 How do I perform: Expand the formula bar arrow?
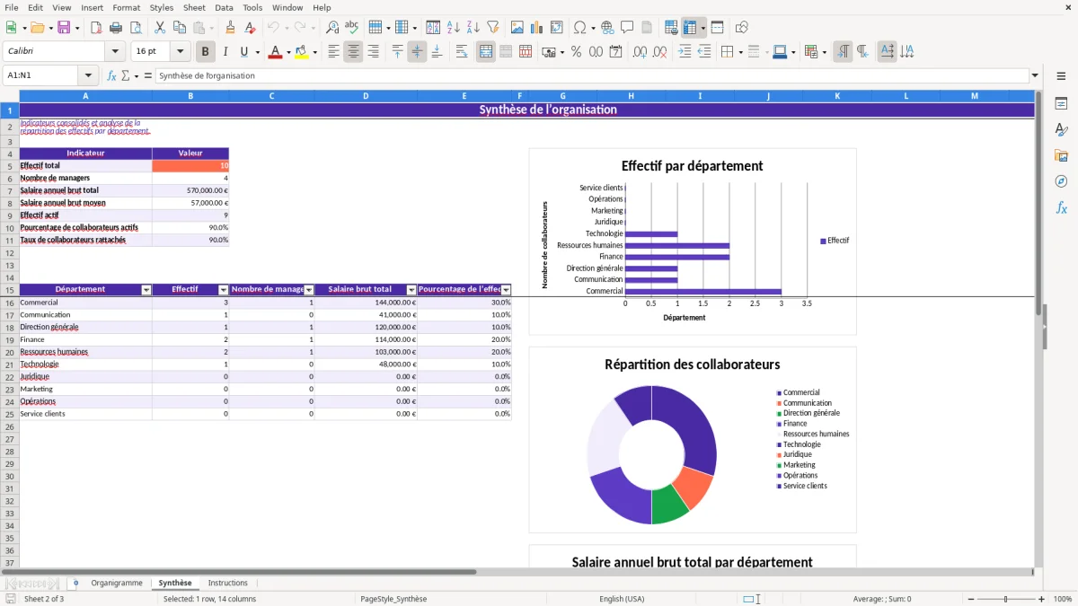[1035, 75]
